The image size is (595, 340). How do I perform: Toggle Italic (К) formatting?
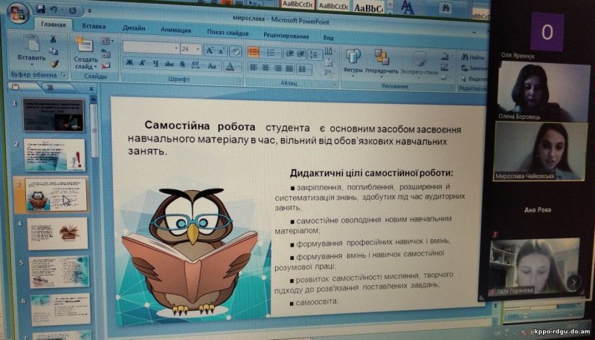(142, 63)
